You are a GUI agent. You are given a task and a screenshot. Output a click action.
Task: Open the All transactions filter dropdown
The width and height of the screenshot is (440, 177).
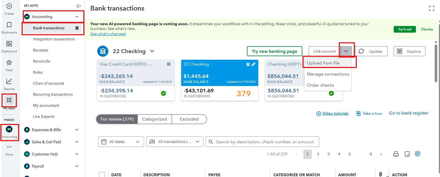[175, 142]
